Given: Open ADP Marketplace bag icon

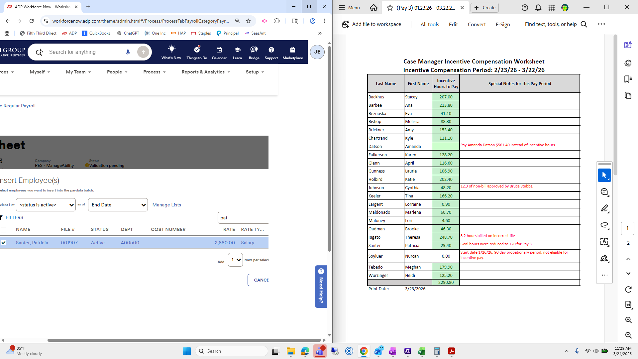Looking at the screenshot, I should (x=292, y=52).
